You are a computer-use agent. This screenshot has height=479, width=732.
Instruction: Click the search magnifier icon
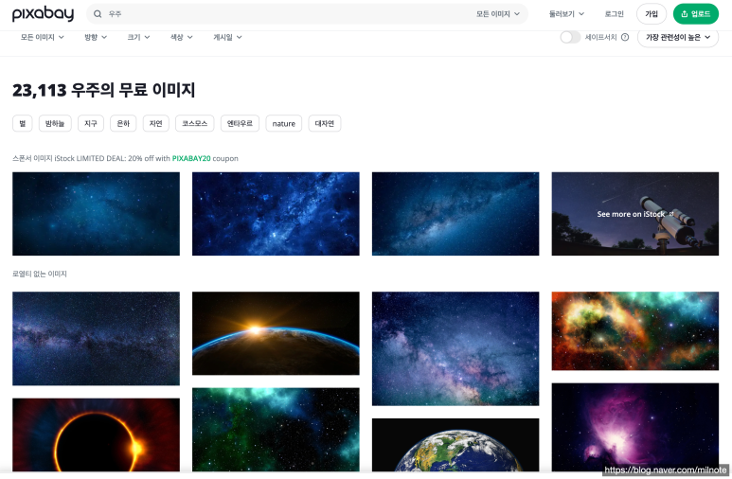click(x=98, y=14)
